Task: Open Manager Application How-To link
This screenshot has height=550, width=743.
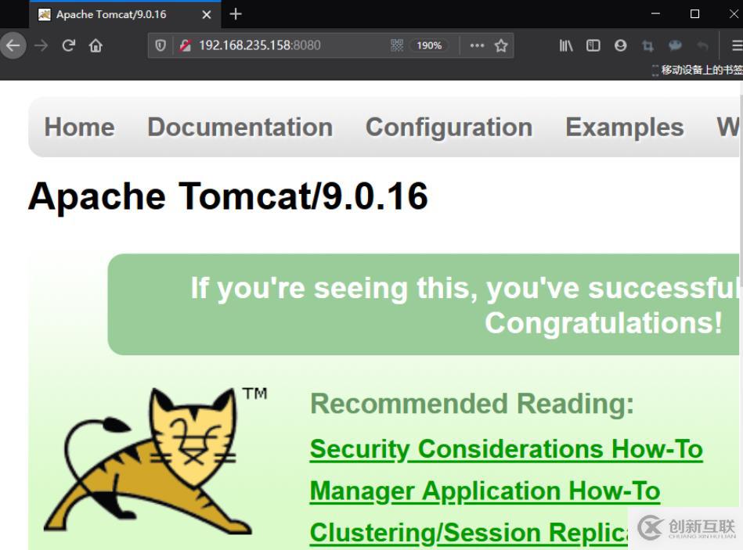Action: (485, 491)
